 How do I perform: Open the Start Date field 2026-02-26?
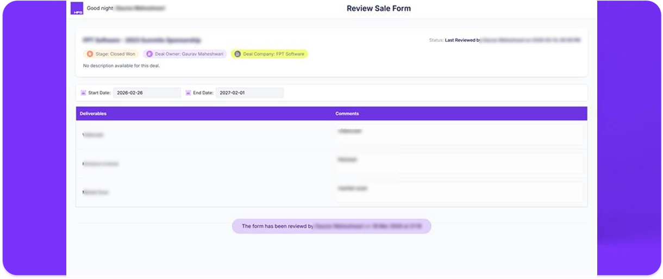pos(147,93)
